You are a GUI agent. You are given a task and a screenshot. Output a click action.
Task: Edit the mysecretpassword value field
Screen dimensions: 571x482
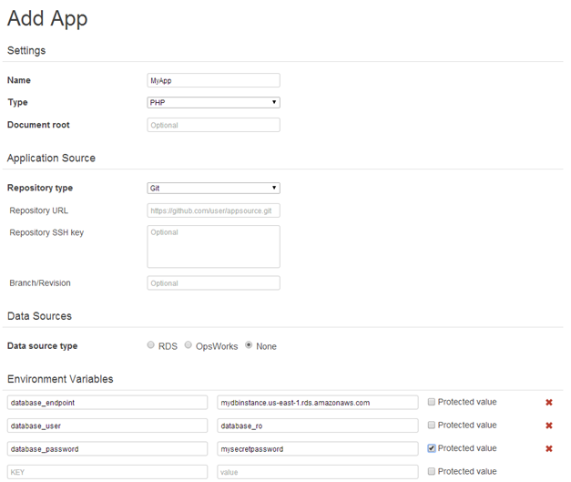(318, 449)
